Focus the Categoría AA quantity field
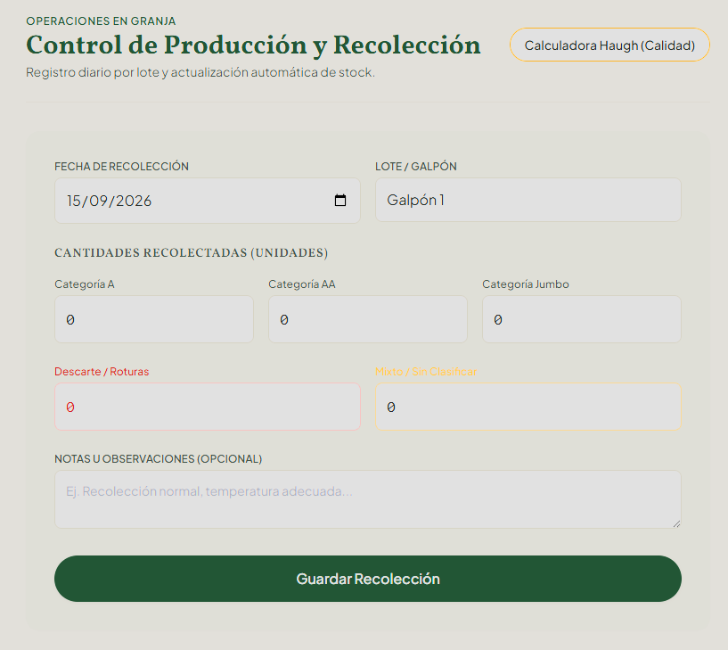The height and width of the screenshot is (650, 728). pyautogui.click(x=368, y=319)
